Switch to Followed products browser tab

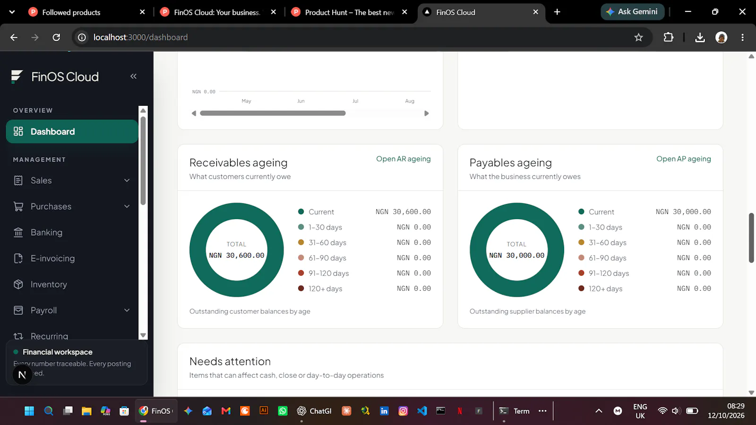(87, 12)
